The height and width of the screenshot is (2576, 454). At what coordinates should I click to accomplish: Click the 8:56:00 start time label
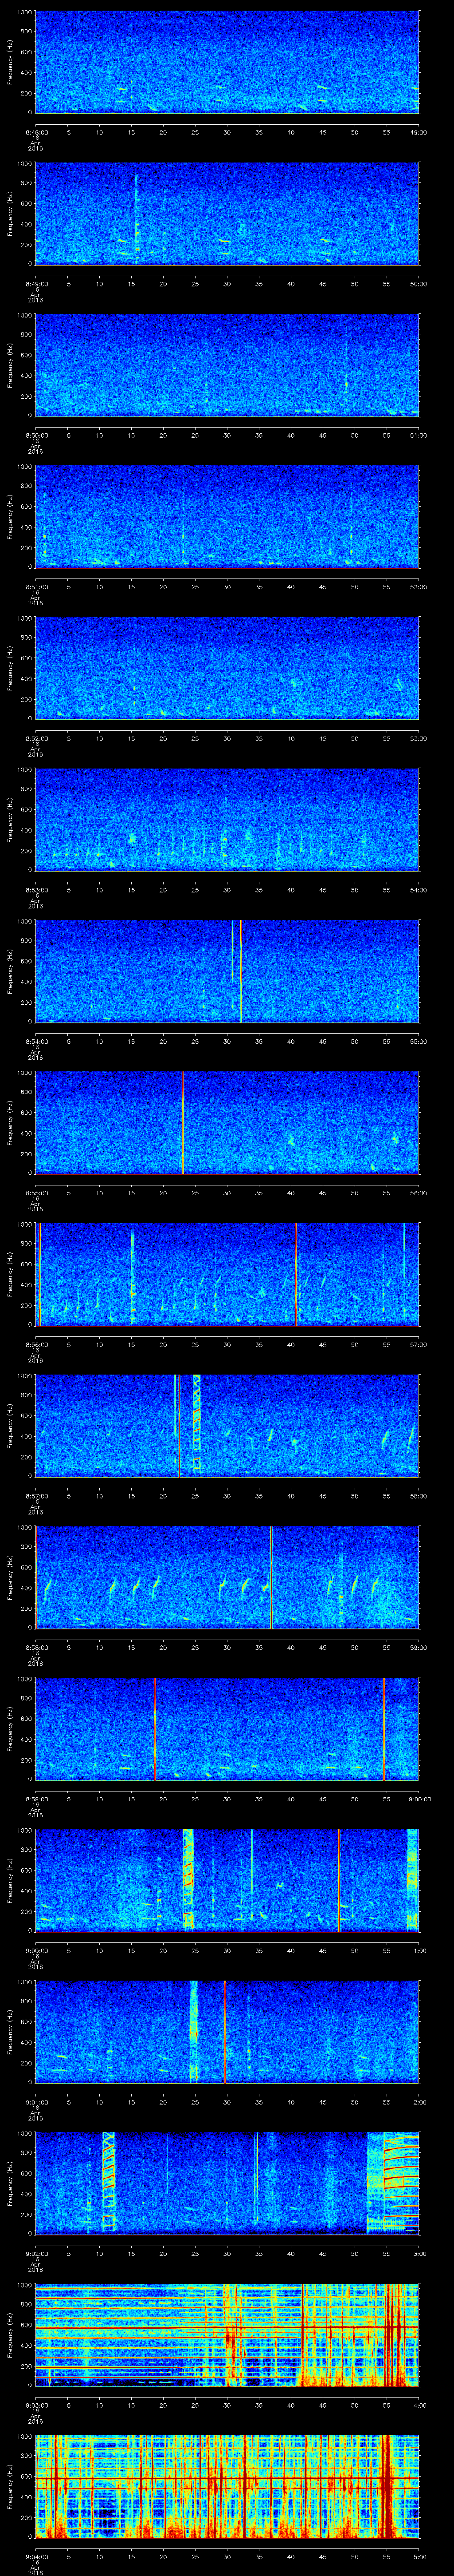36,1344
